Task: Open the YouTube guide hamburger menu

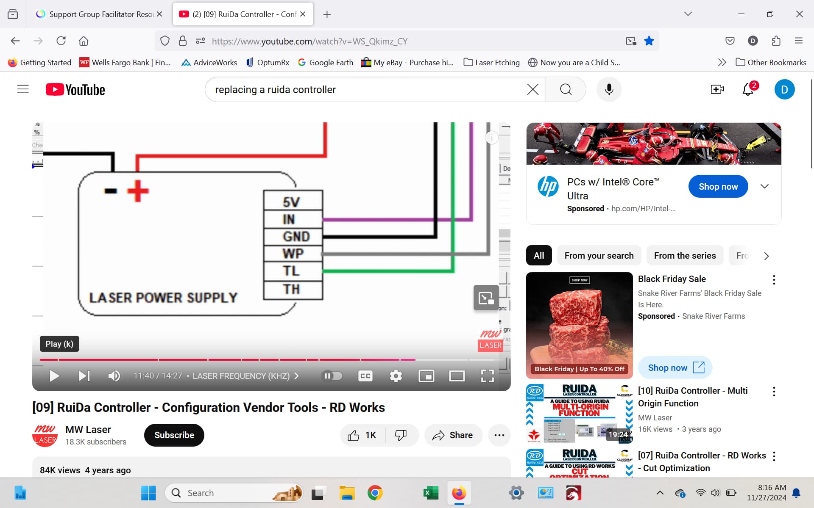Action: (23, 89)
